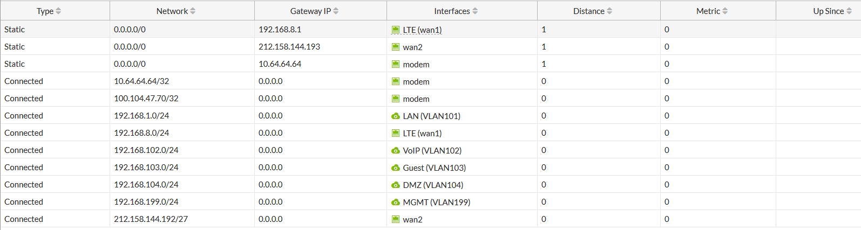Sort the table by Type column arrows

[x=58, y=11]
